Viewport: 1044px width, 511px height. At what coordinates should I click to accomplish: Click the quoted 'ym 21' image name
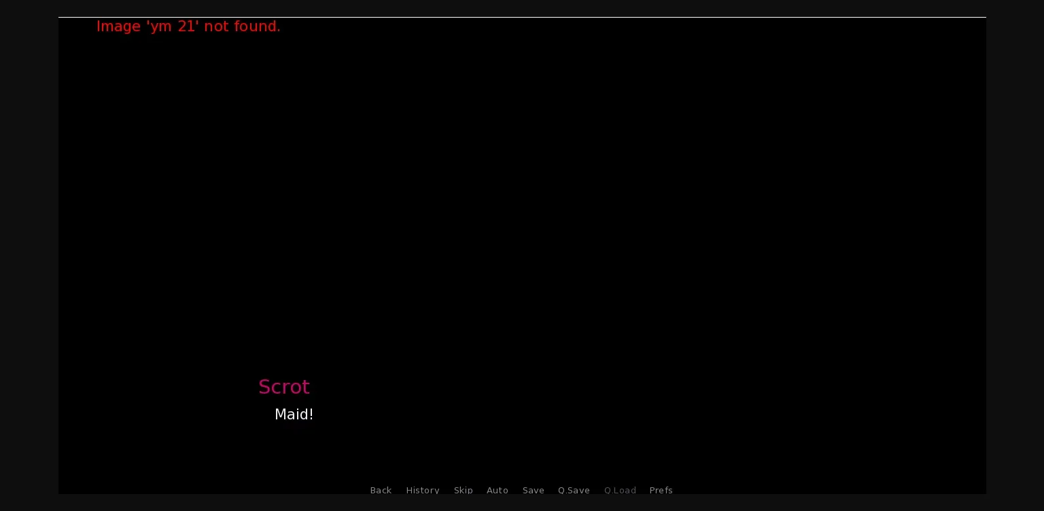tap(173, 26)
